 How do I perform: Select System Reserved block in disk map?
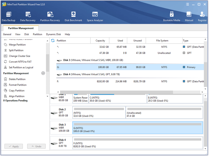coord(80,99)
